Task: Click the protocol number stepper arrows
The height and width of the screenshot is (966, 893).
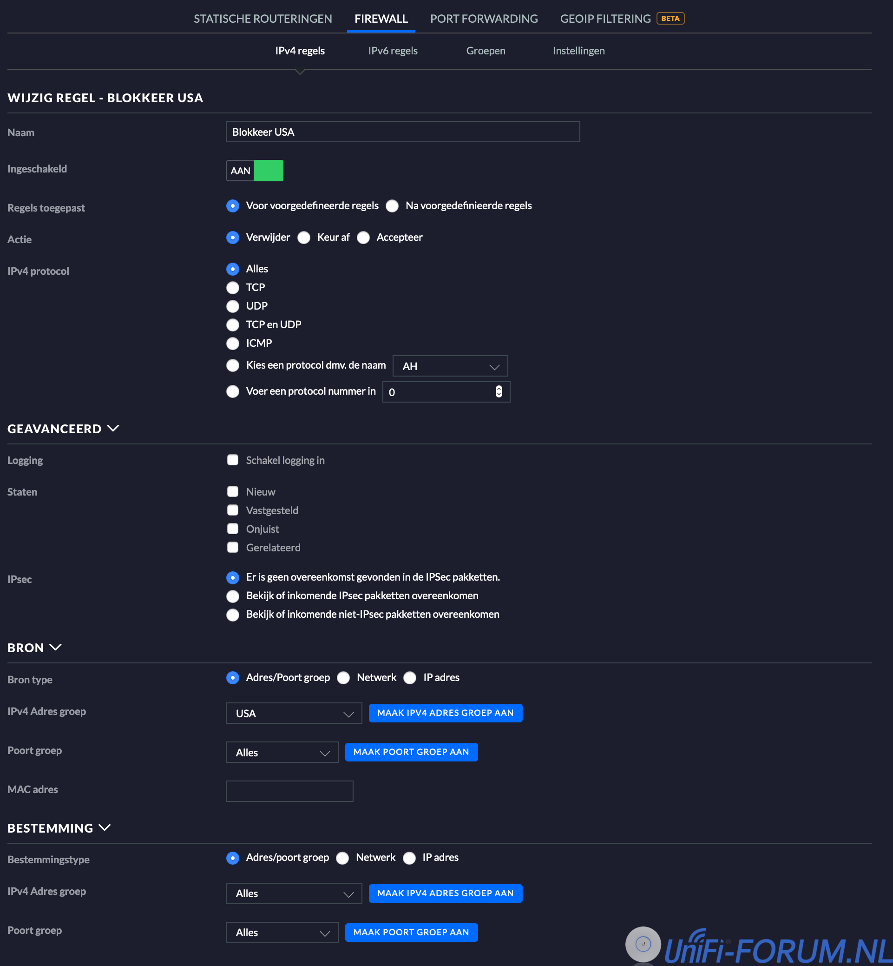Action: tap(498, 391)
